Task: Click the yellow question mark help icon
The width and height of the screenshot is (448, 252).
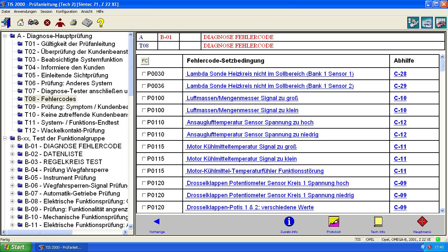Action: coord(100,23)
